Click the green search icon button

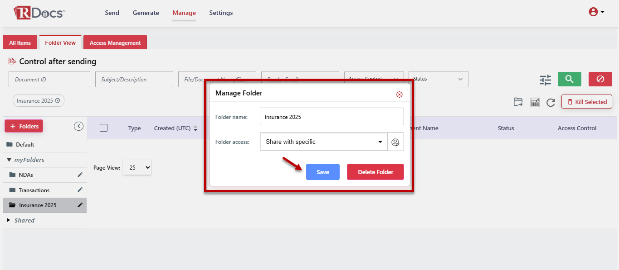(x=569, y=79)
